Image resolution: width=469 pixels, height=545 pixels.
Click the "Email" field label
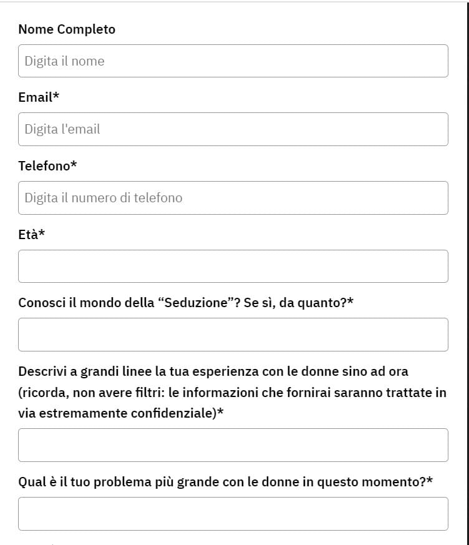[x=35, y=97]
